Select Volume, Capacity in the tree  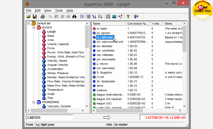[58, 44]
